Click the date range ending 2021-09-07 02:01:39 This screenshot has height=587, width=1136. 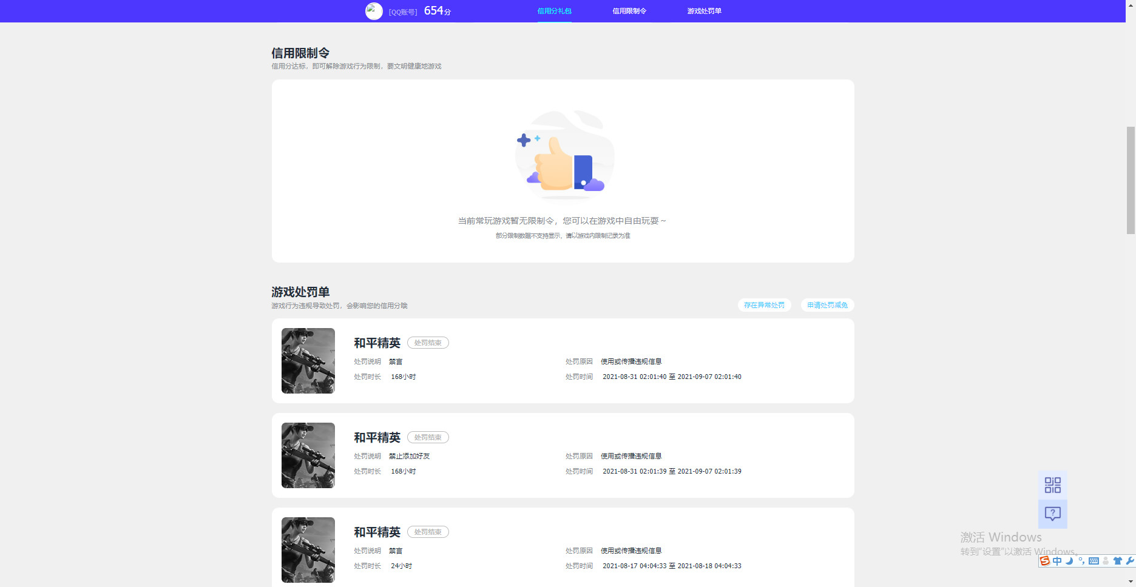click(672, 471)
